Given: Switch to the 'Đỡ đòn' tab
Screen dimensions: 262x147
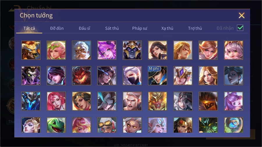Looking at the screenshot, I should pos(57,28).
